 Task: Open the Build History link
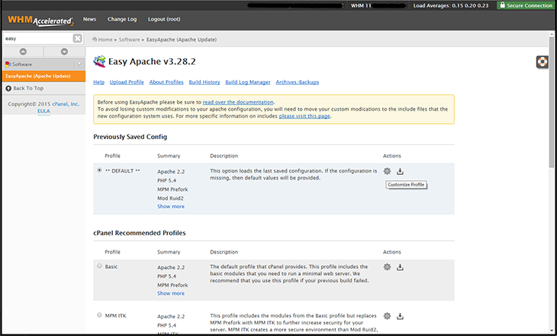pyautogui.click(x=204, y=82)
